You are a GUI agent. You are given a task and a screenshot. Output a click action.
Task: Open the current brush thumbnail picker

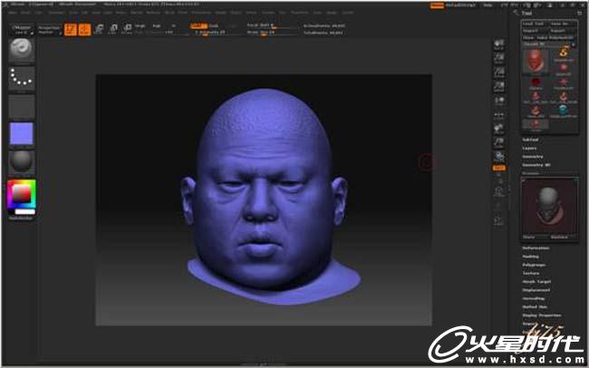point(22,50)
